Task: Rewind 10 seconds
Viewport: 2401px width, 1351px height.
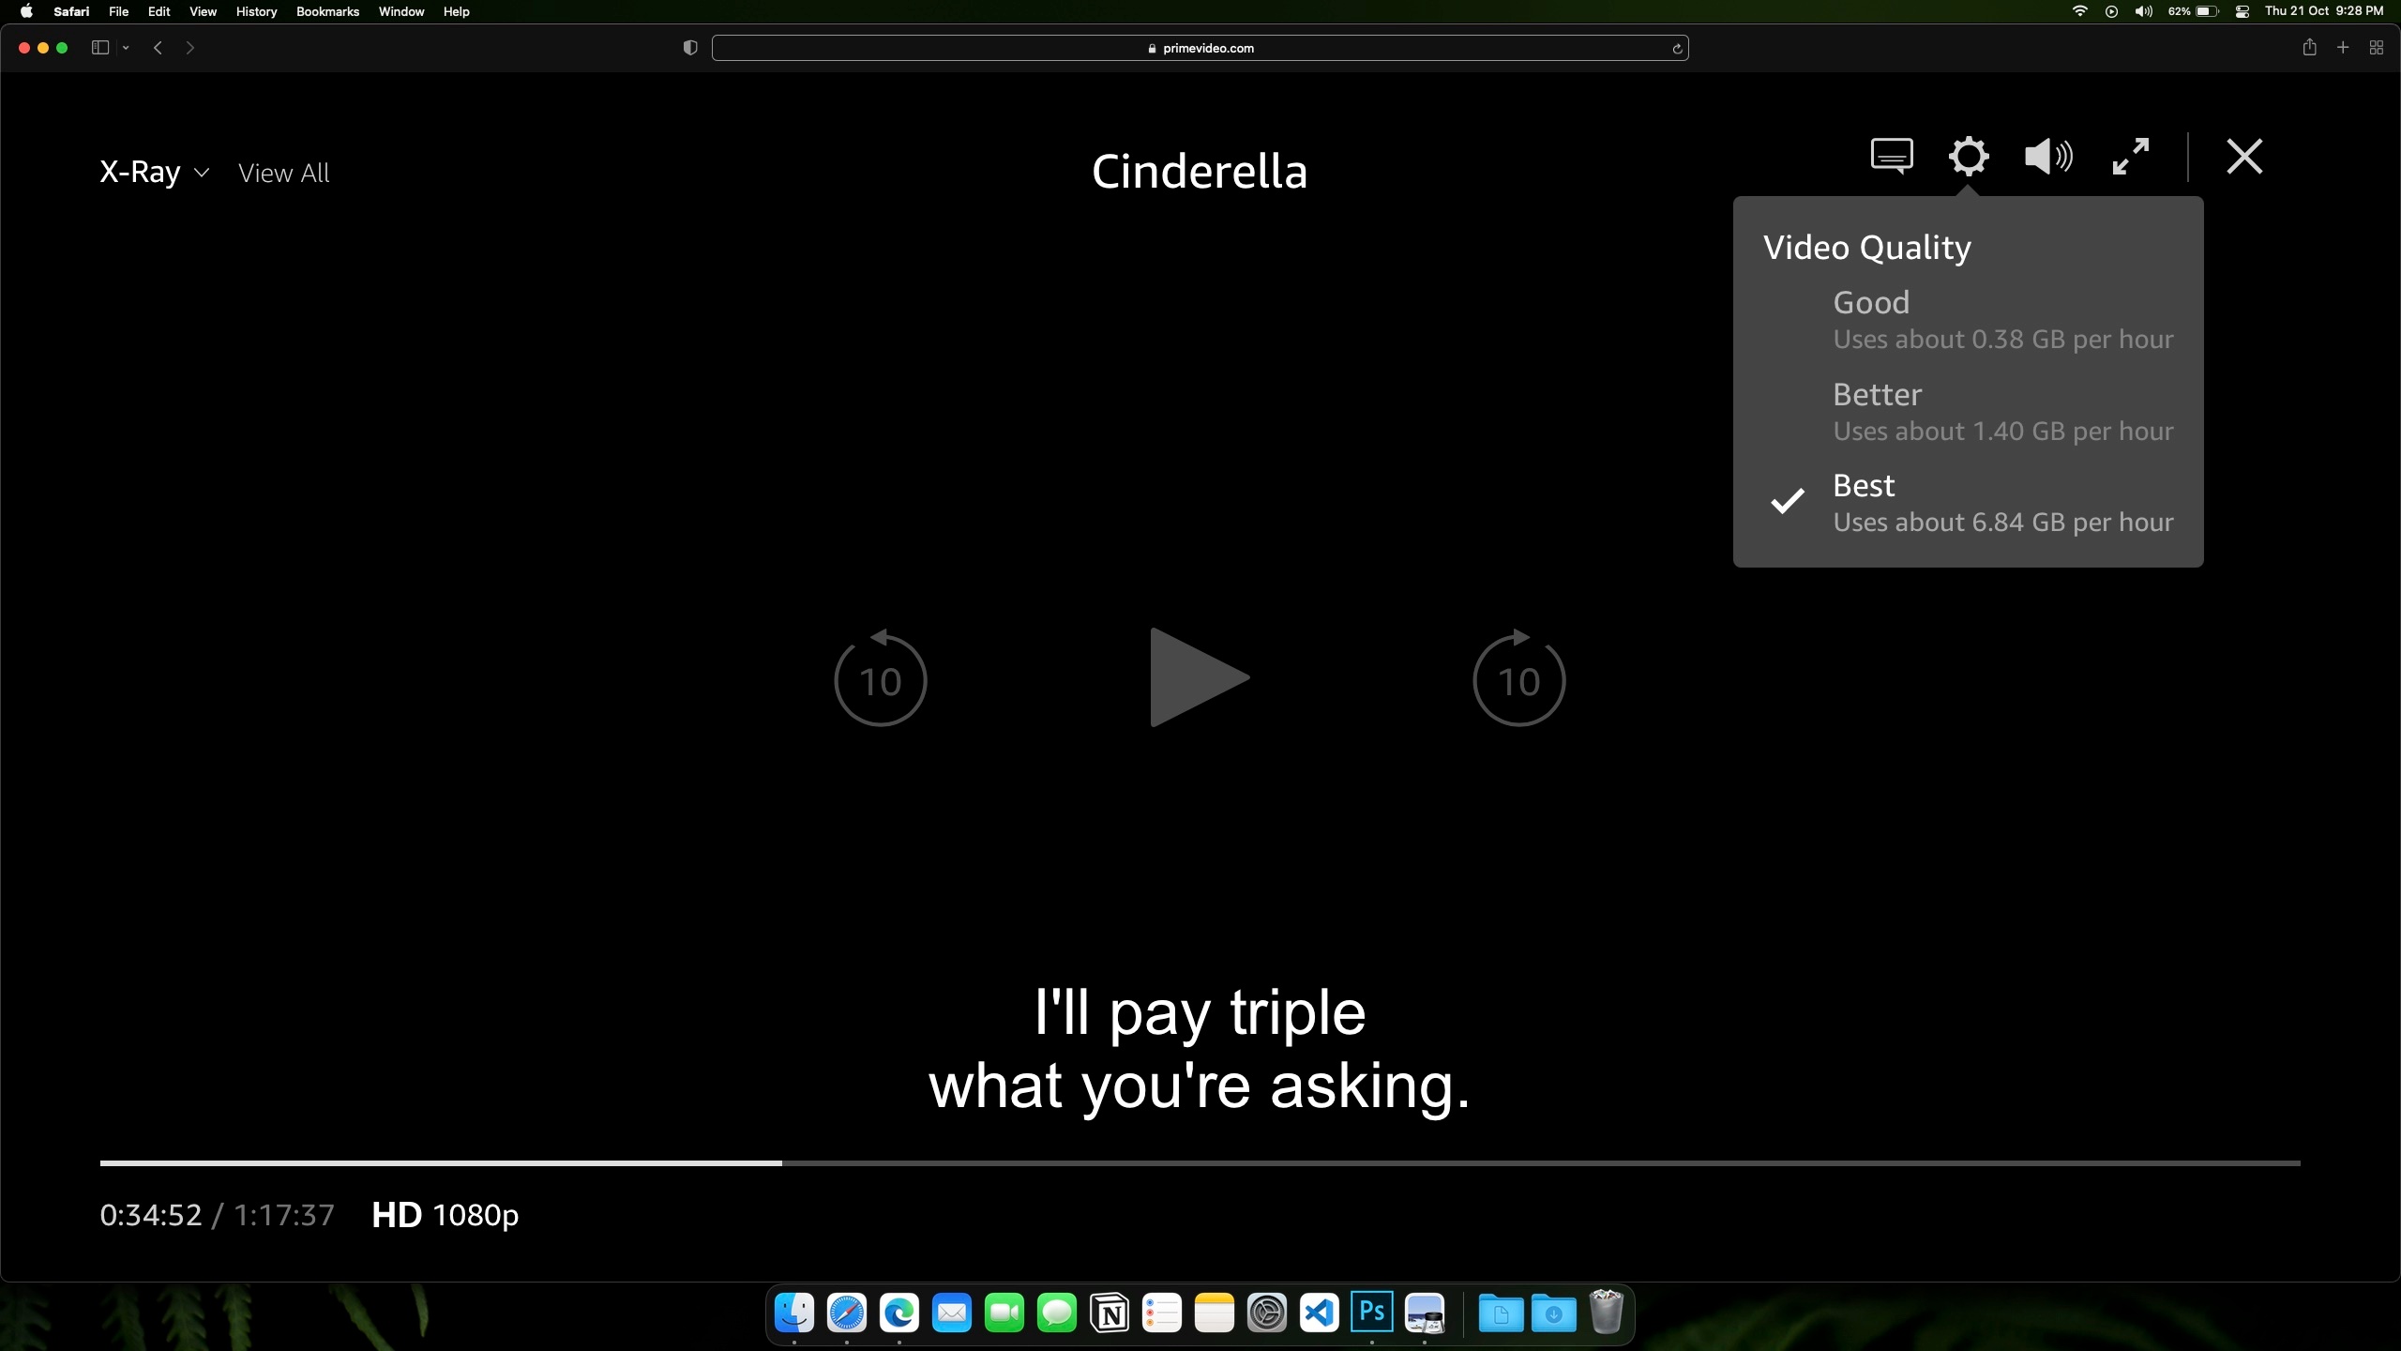Action: (x=880, y=679)
